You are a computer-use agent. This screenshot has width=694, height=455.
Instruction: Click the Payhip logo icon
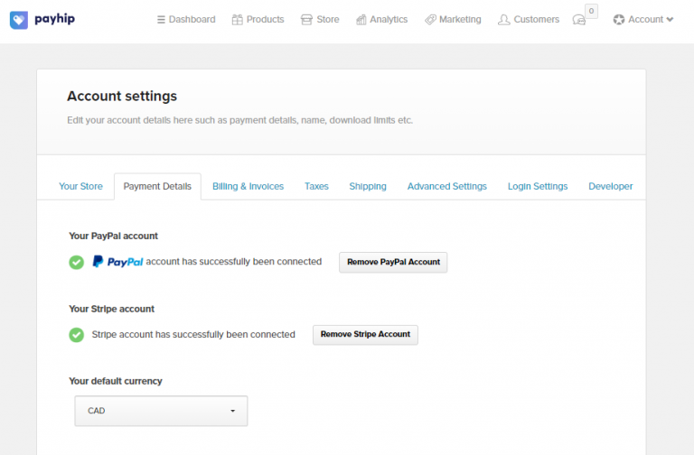[x=19, y=19]
